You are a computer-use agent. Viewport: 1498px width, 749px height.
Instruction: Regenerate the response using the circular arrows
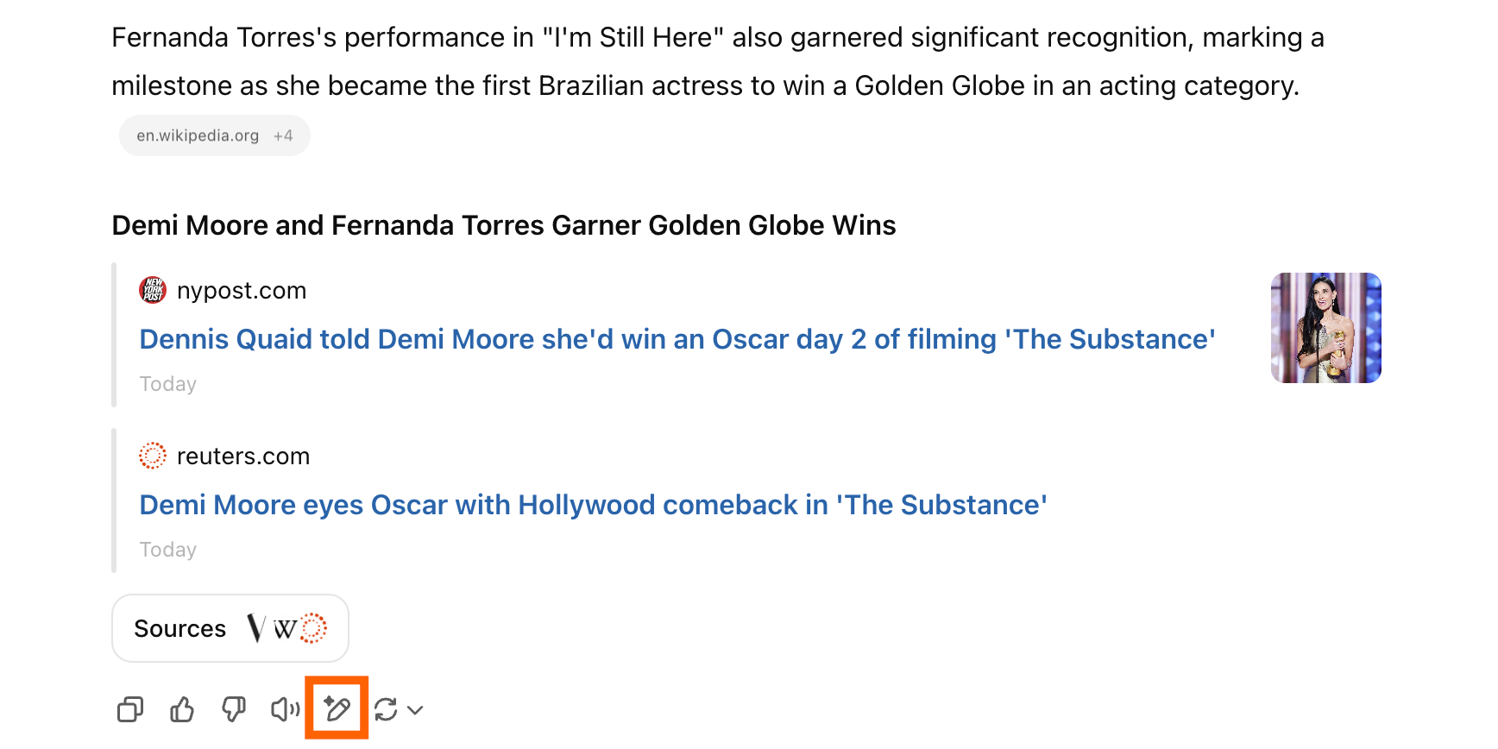(386, 710)
